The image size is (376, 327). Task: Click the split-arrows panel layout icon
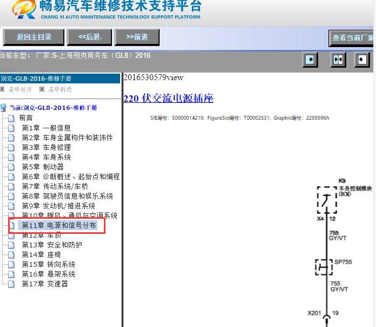point(338,60)
